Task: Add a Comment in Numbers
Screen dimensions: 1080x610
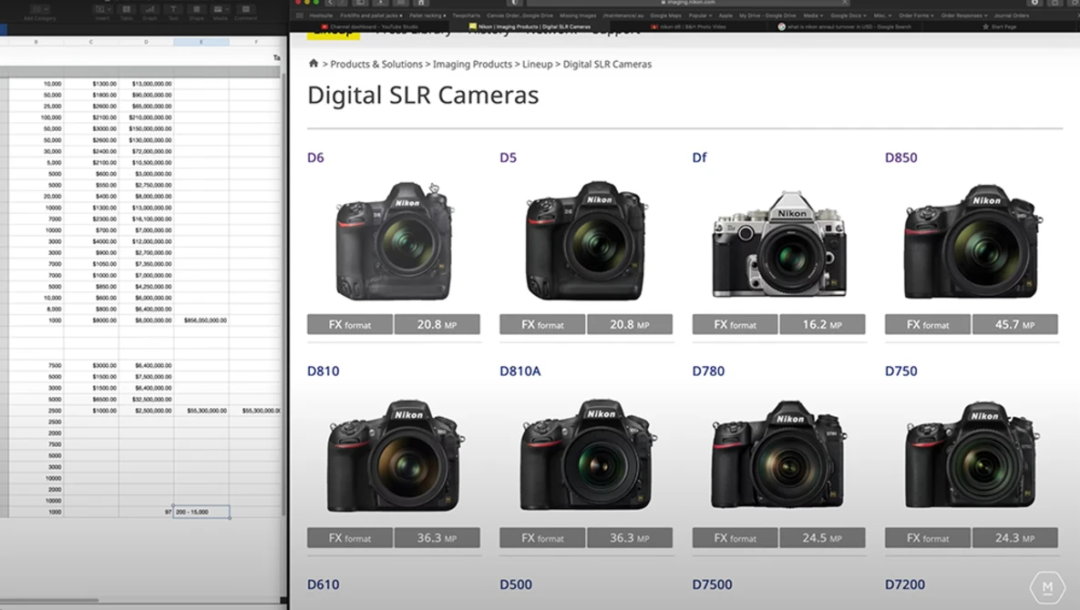Action: [245, 12]
